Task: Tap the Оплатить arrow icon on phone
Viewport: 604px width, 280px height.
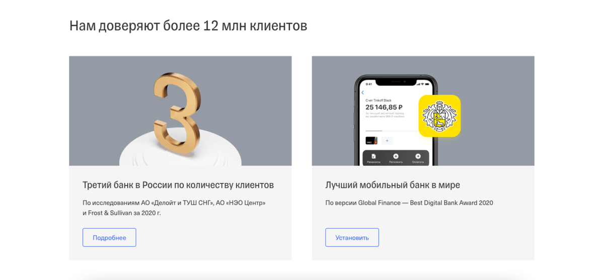Action: (418, 156)
